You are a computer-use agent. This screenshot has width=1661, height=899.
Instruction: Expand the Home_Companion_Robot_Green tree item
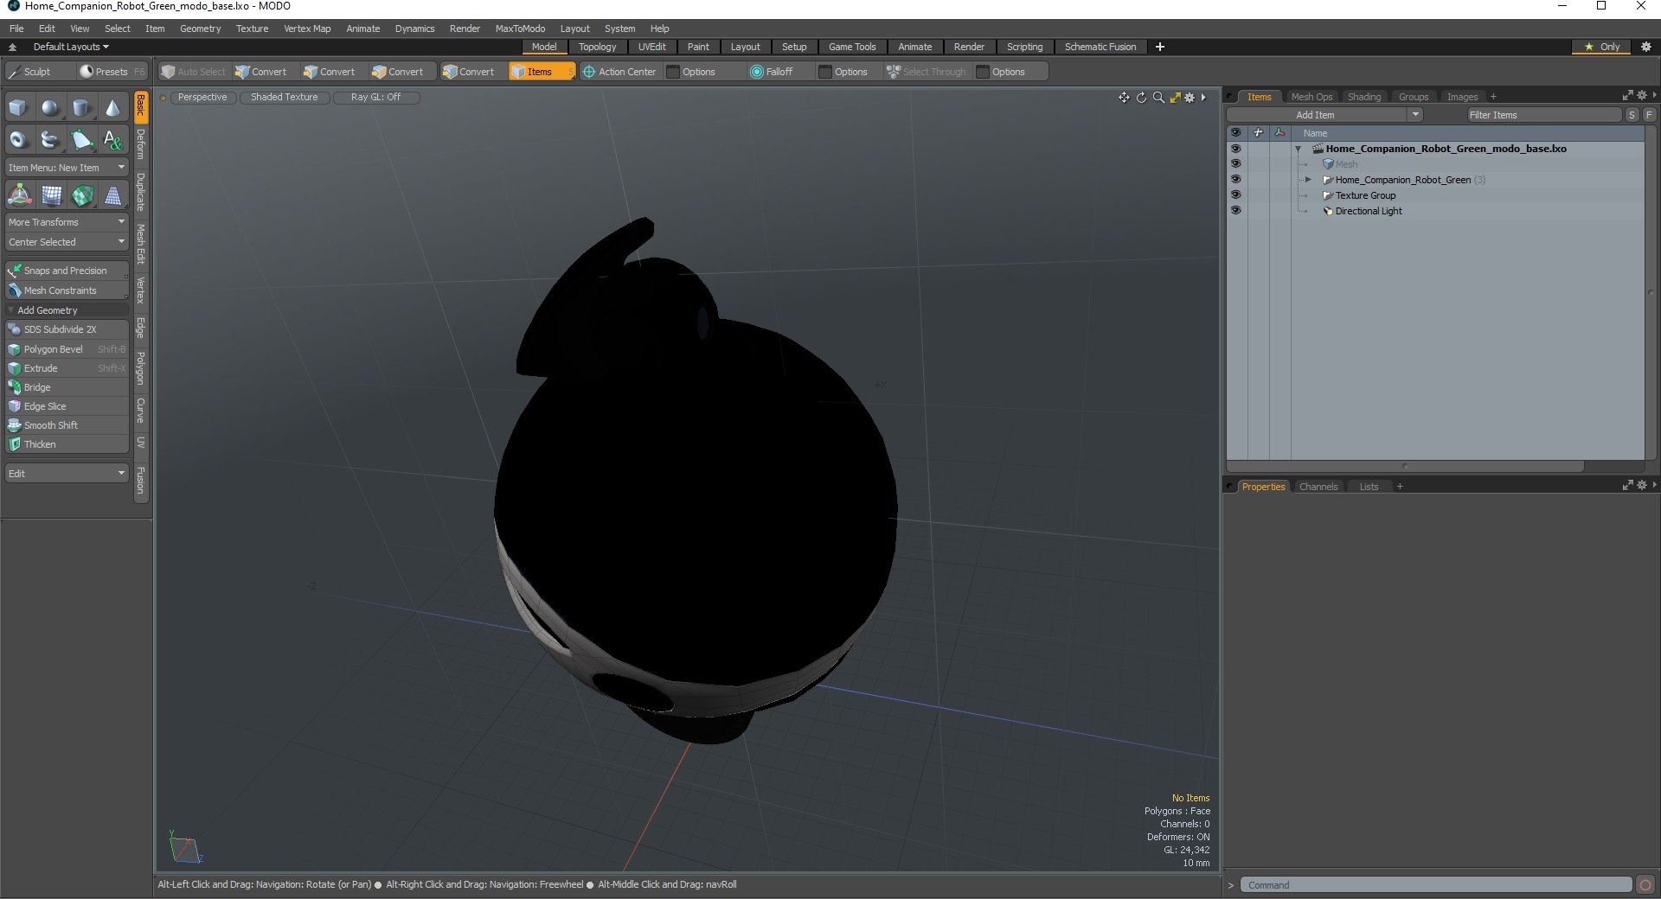click(1308, 180)
